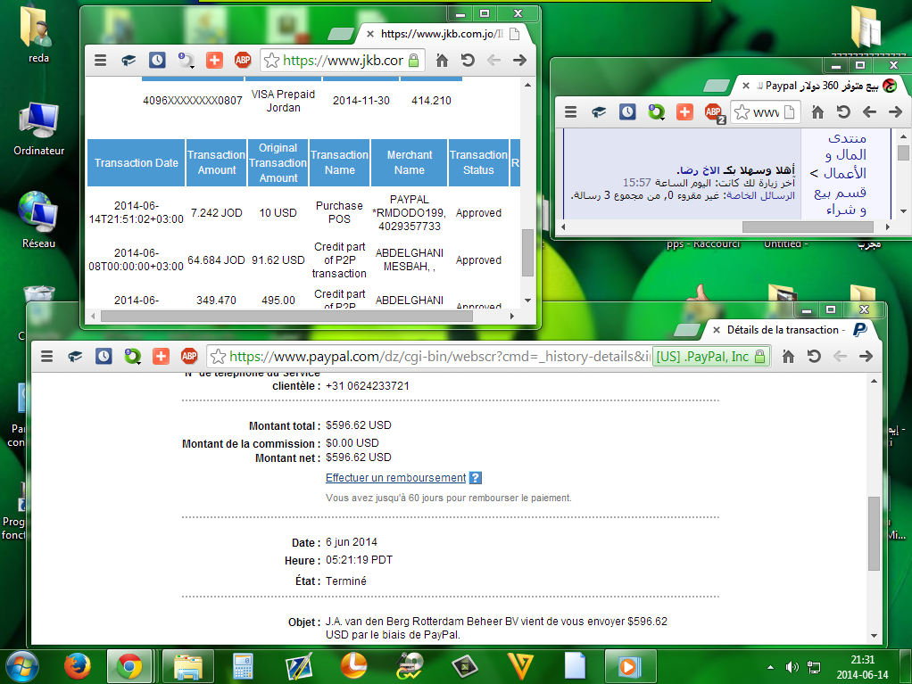This screenshot has width=912, height=684.
Task: Click the 'Transaction Status' column header
Action: pyautogui.click(x=478, y=162)
